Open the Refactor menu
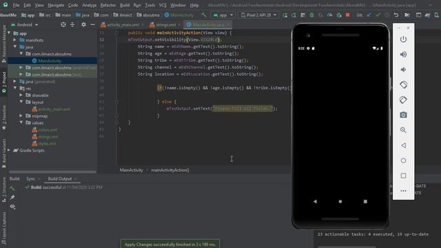This screenshot has height=248, width=441. pos(108,5)
